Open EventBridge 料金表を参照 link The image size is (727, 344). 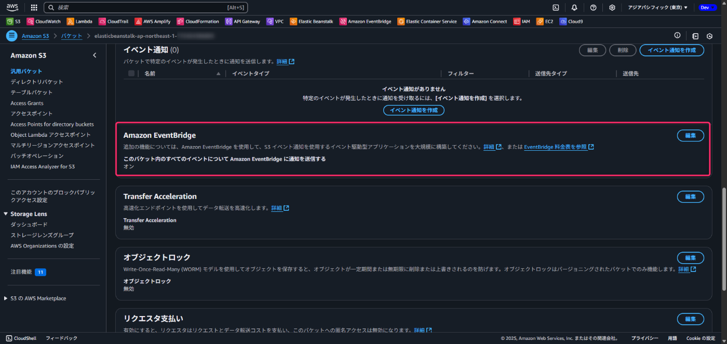tap(559, 147)
